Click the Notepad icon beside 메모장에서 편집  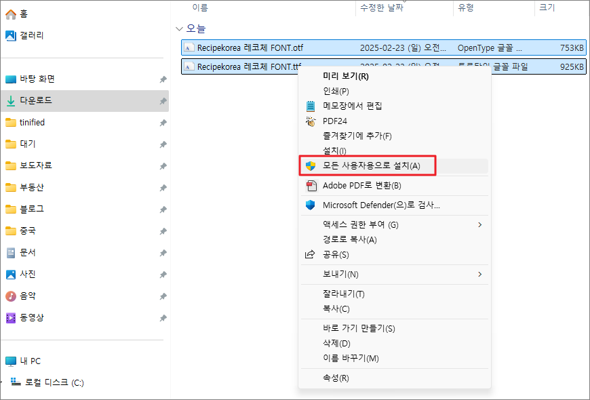point(311,106)
